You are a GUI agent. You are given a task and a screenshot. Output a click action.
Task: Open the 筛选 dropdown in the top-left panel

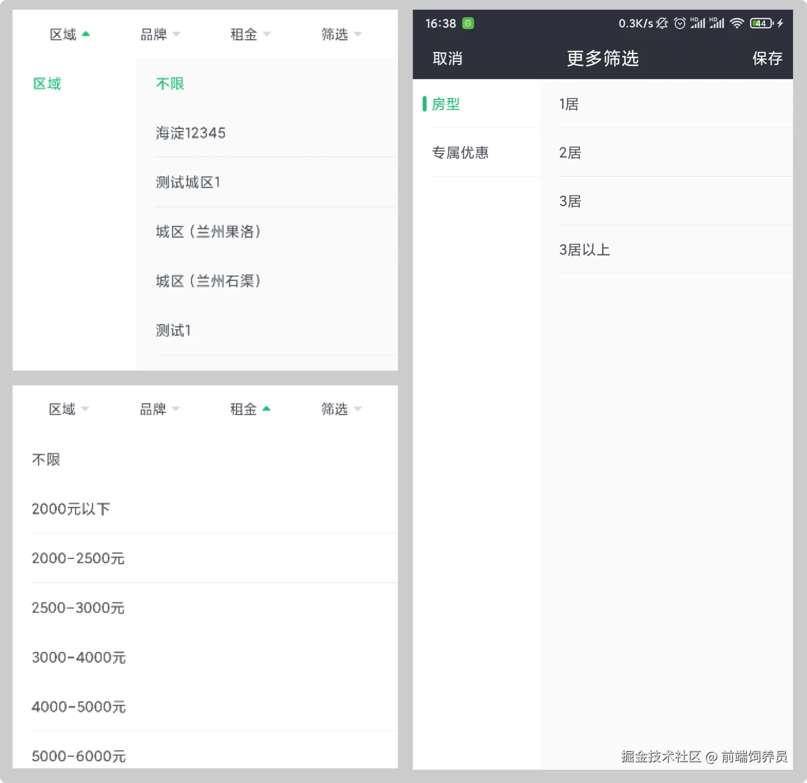pos(341,34)
